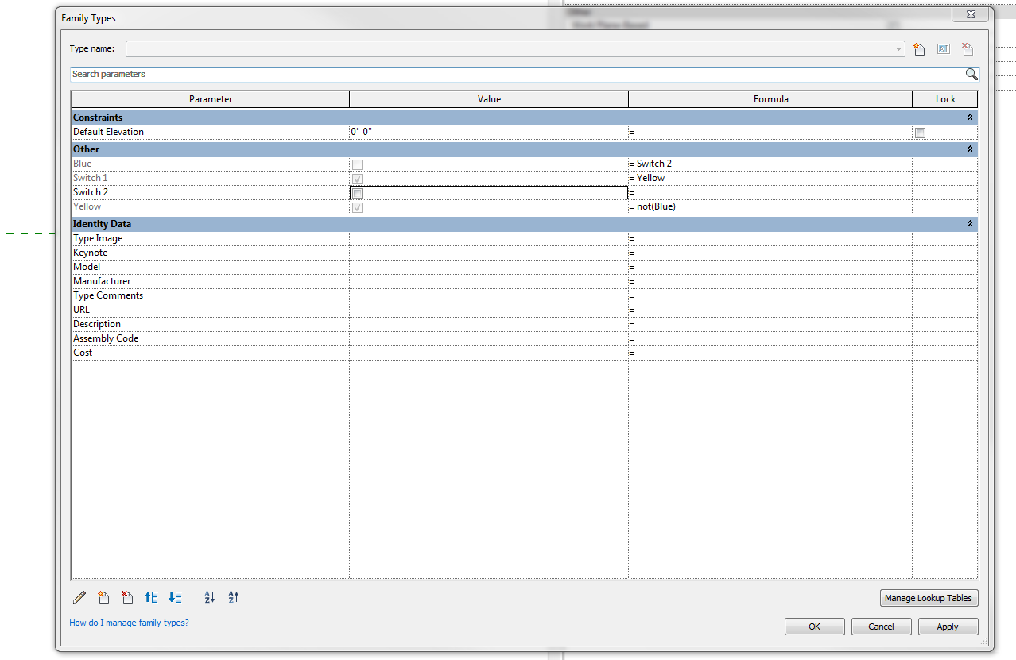The height and width of the screenshot is (660, 1016).
Task: Open the Type name dropdown
Action: pyautogui.click(x=898, y=48)
